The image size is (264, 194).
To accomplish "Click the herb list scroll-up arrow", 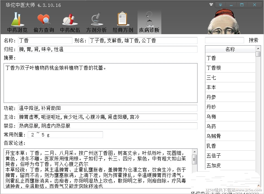I will pos(258,48).
